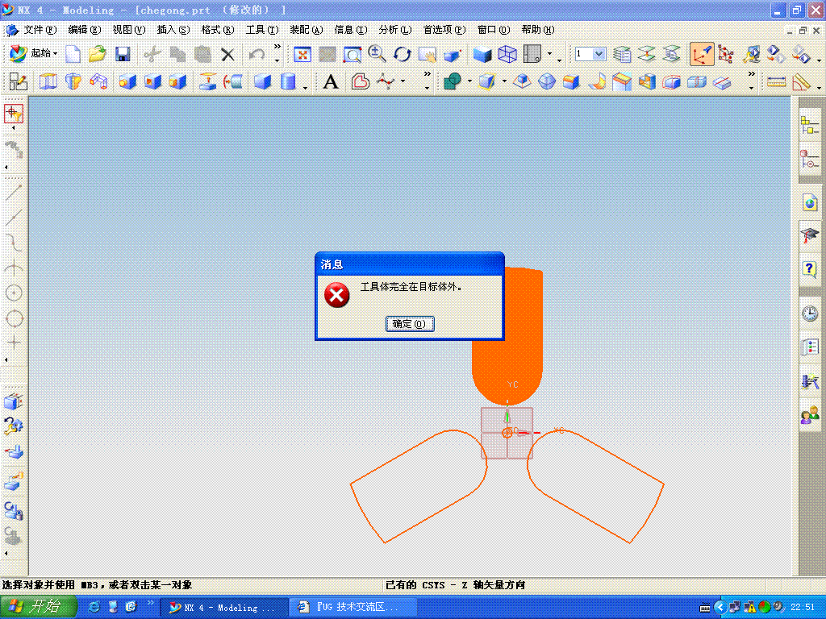Create a new file with New icon
826x619 pixels.
[x=73, y=54]
